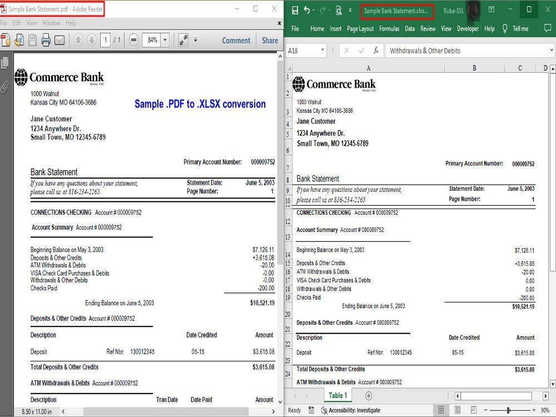Click the Excel zoom slider handle

pyautogui.click(x=509, y=410)
